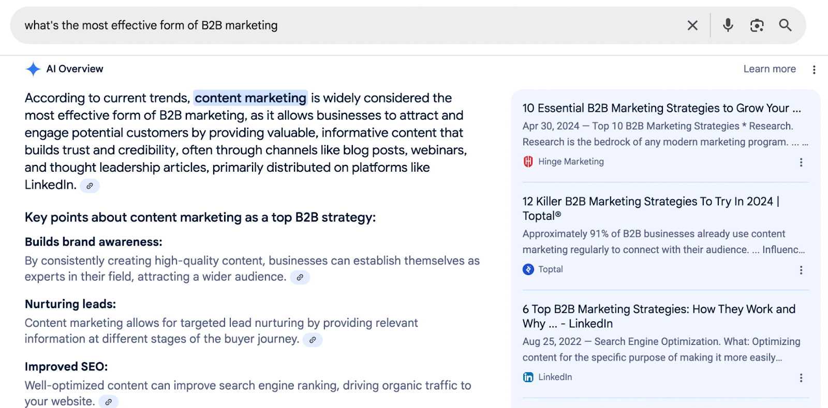Open source link after "buyer journey"

pos(313,340)
